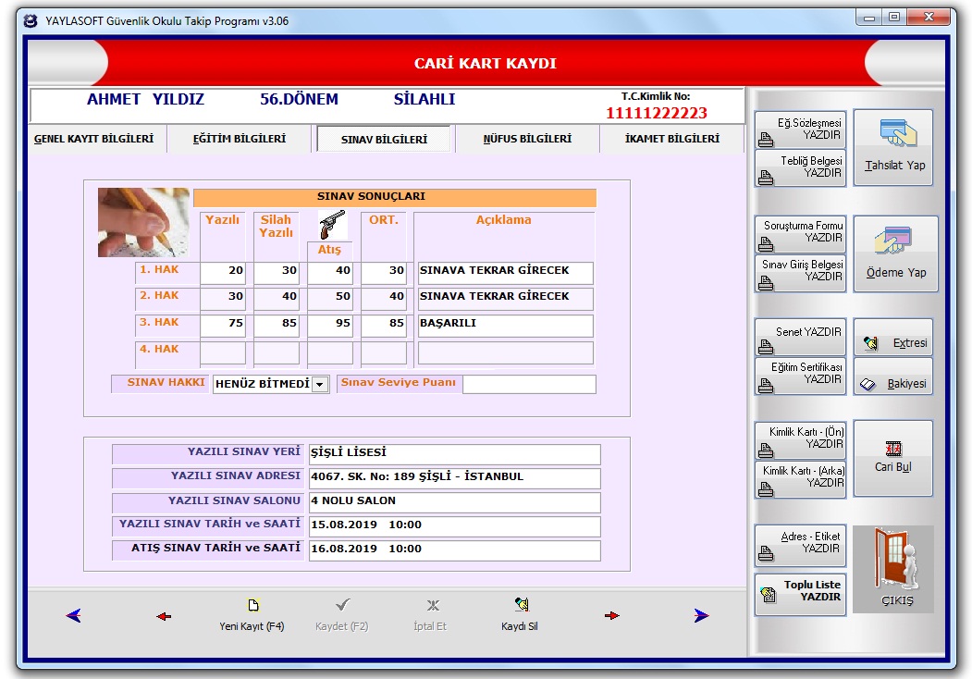This screenshot has height=679, width=972.
Task: Go to last record with blue right arrow
Action: tap(701, 615)
